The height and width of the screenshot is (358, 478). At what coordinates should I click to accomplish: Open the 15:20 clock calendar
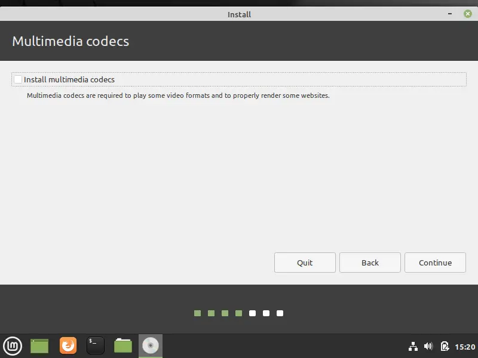[465, 347]
